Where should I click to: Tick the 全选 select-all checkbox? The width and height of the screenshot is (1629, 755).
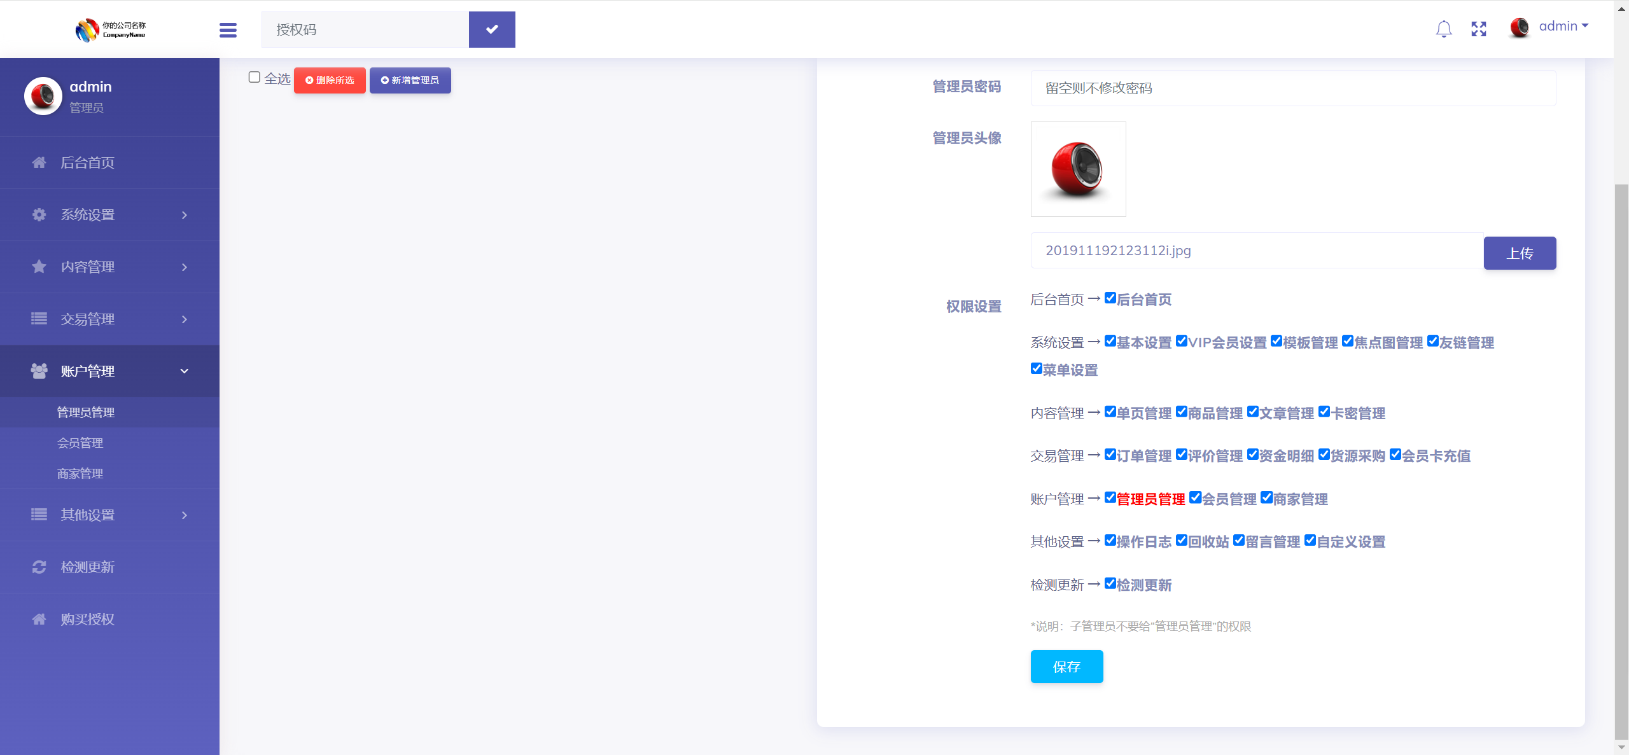click(255, 77)
